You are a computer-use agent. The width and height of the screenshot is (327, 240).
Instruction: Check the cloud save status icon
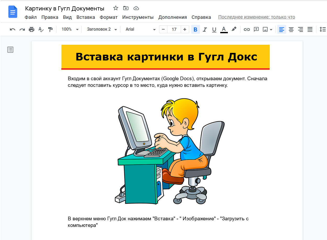(x=136, y=8)
